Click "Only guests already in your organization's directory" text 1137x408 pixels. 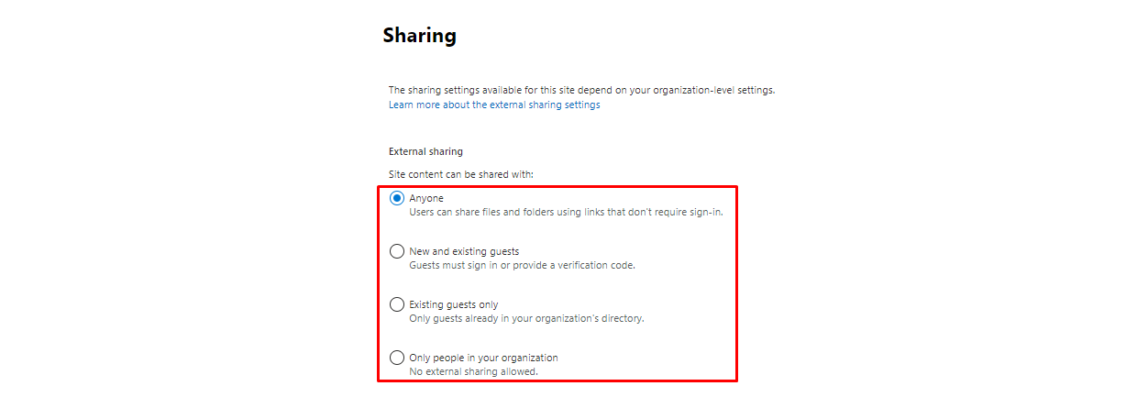tap(526, 319)
